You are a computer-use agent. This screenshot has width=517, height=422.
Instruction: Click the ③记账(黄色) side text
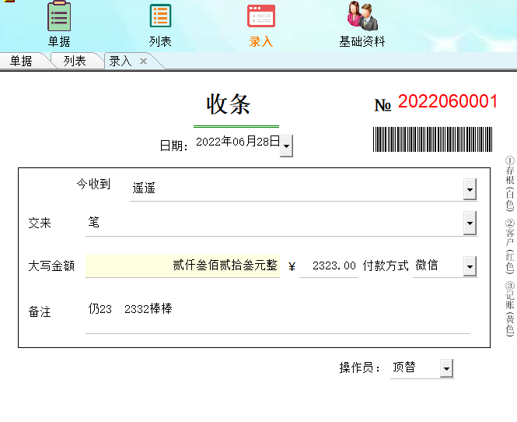[x=510, y=309]
